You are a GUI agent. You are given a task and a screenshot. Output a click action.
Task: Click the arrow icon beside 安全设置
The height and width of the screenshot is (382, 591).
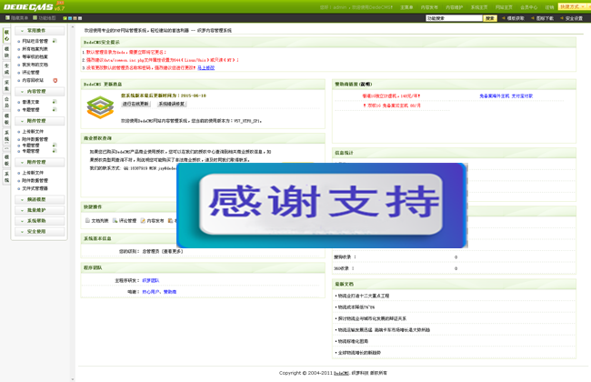(562, 18)
